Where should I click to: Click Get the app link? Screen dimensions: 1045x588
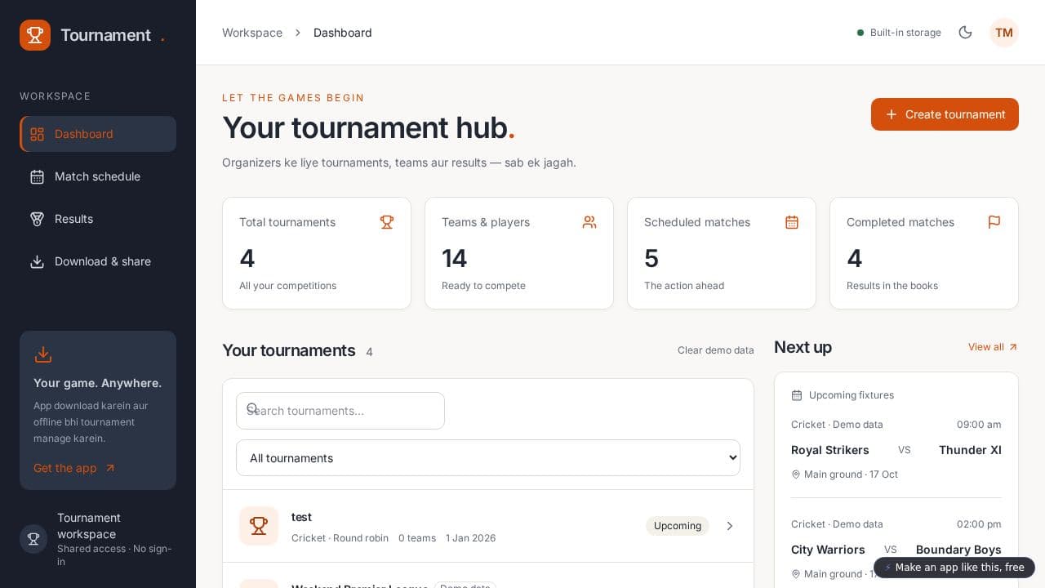click(74, 468)
